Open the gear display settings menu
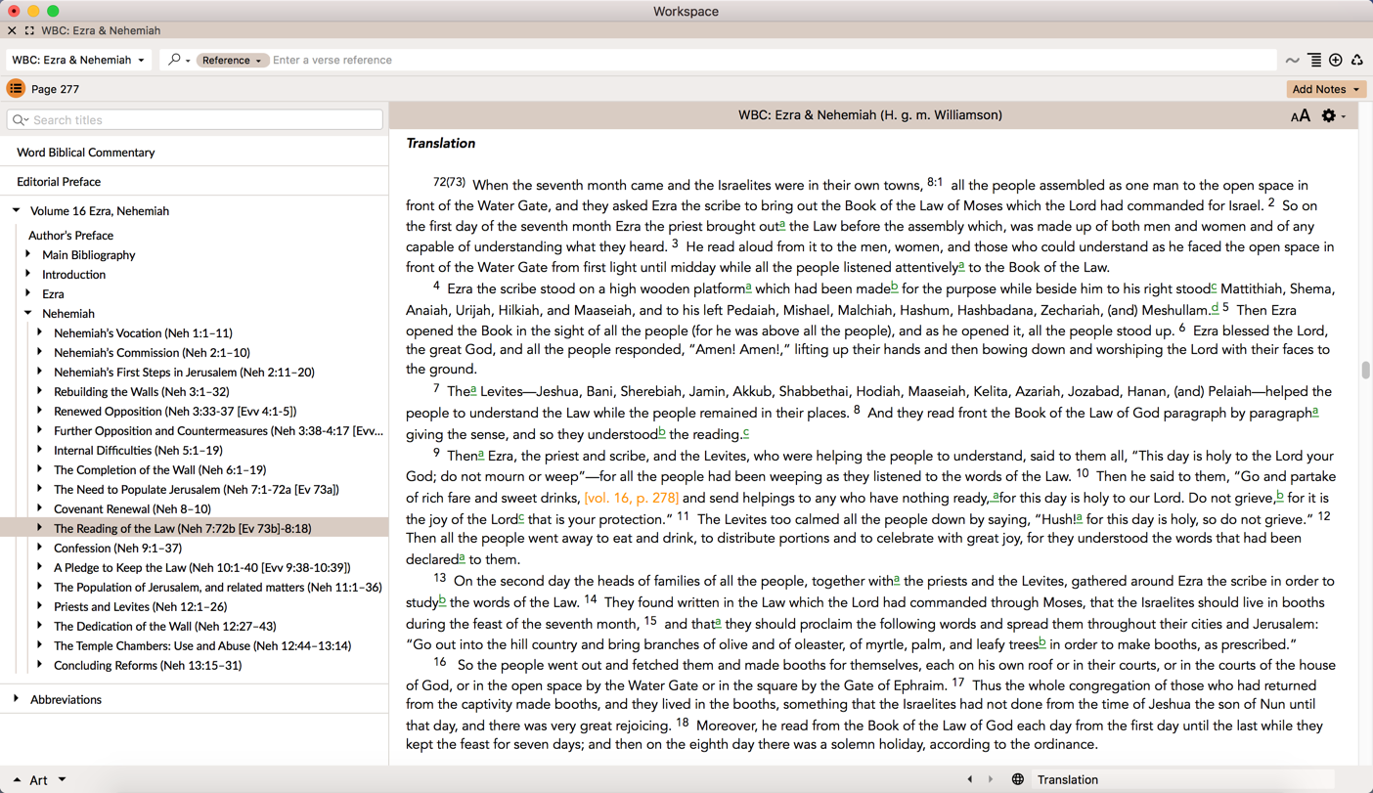The width and height of the screenshot is (1373, 793). pyautogui.click(x=1330, y=115)
